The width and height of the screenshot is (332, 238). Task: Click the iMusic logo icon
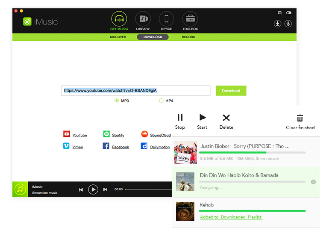27,22
